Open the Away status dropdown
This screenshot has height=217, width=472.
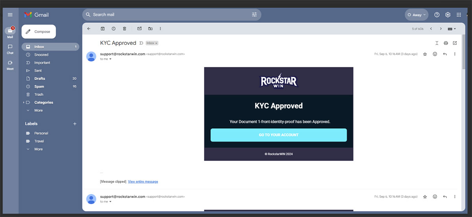417,15
